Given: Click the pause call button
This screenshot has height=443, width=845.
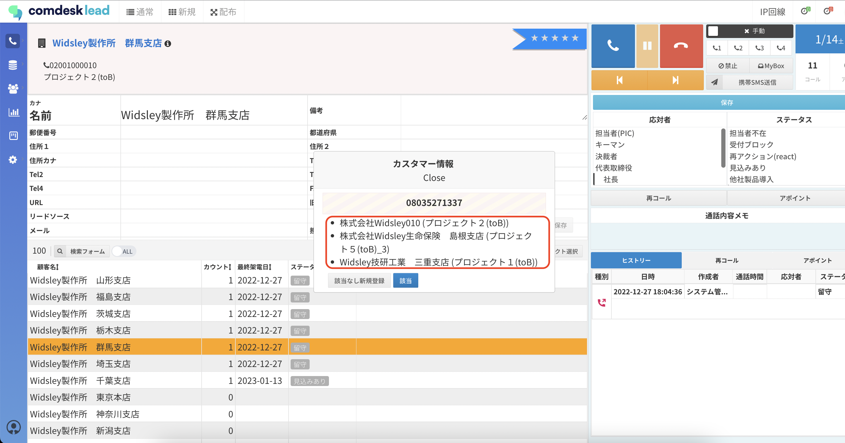Looking at the screenshot, I should [x=647, y=46].
